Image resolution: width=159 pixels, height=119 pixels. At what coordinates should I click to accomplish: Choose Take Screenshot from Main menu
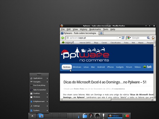pyautogui.click(x=39, y=90)
